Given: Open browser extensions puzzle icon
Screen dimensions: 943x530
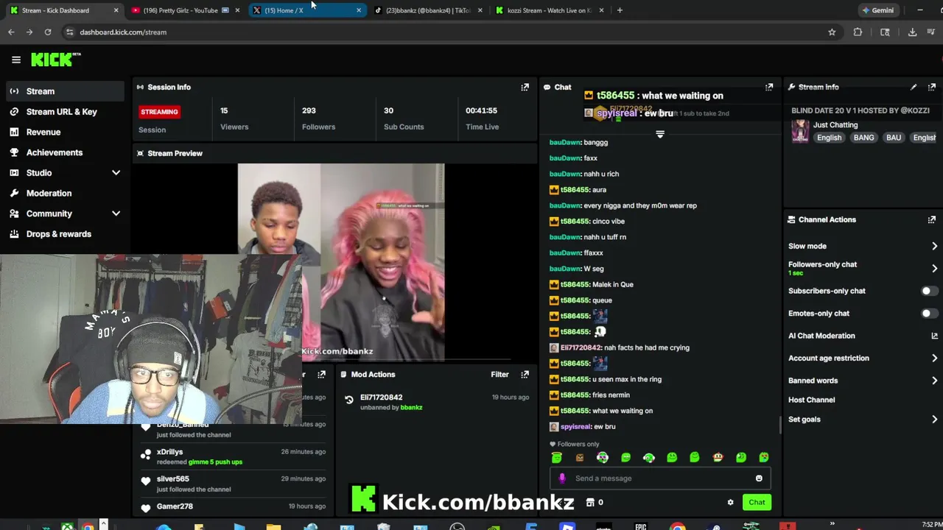Looking at the screenshot, I should coord(858,32).
